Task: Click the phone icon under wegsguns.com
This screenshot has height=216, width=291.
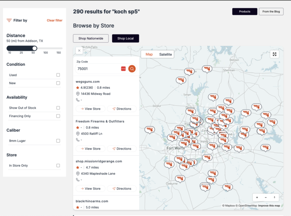Action: tap(78, 100)
